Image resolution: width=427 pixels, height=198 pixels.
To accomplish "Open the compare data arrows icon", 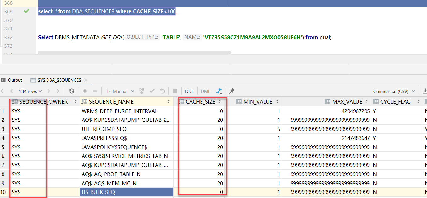I will coord(219,91).
